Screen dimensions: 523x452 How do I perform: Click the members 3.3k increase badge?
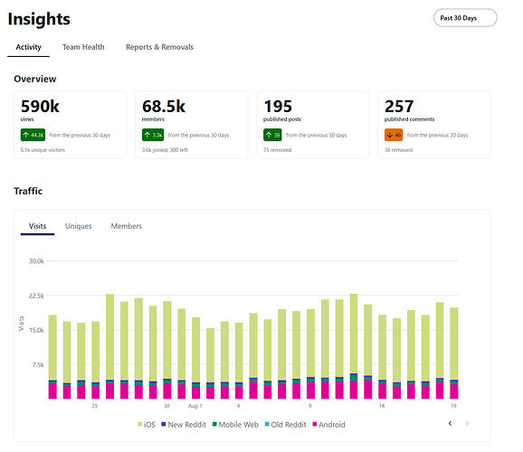tap(153, 135)
